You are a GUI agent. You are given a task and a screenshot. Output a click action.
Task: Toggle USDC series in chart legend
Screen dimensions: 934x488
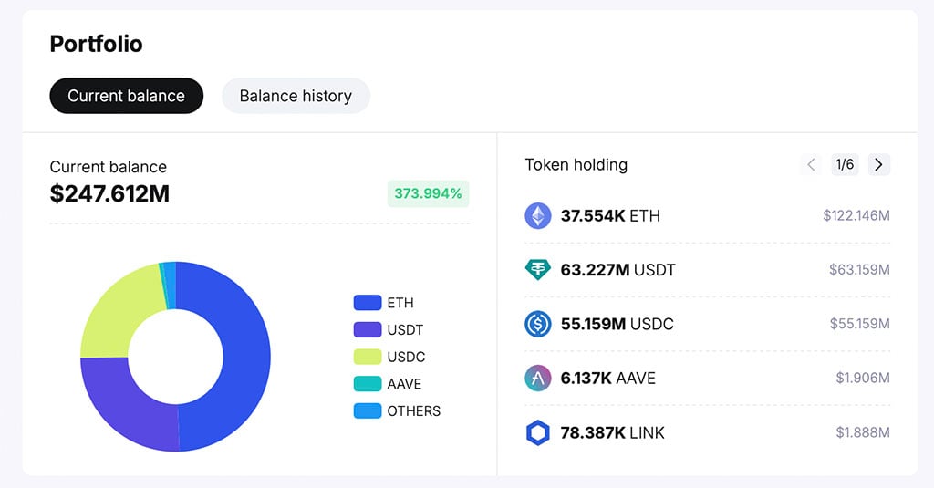point(367,357)
